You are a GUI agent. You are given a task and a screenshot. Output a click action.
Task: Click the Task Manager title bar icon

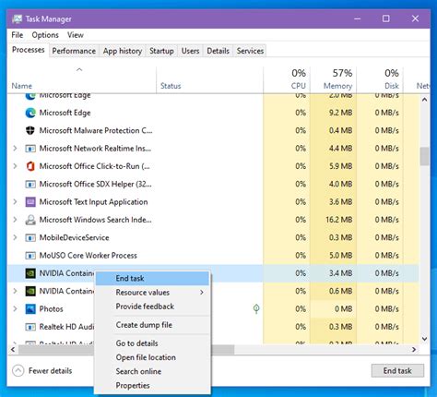pos(18,19)
